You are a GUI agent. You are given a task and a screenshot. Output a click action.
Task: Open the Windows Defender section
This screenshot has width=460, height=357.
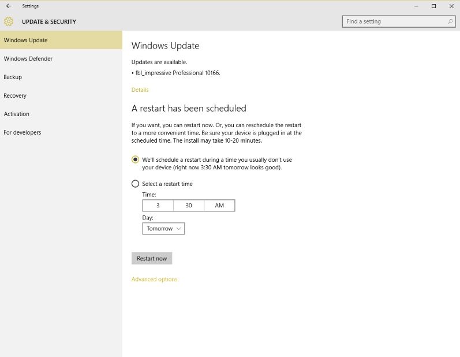tap(61, 58)
